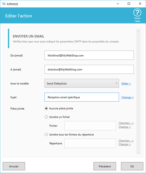Viewport: 146px width, 173px height.
Task: Open Champs link next to Sujet
Action: pyautogui.click(x=128, y=97)
